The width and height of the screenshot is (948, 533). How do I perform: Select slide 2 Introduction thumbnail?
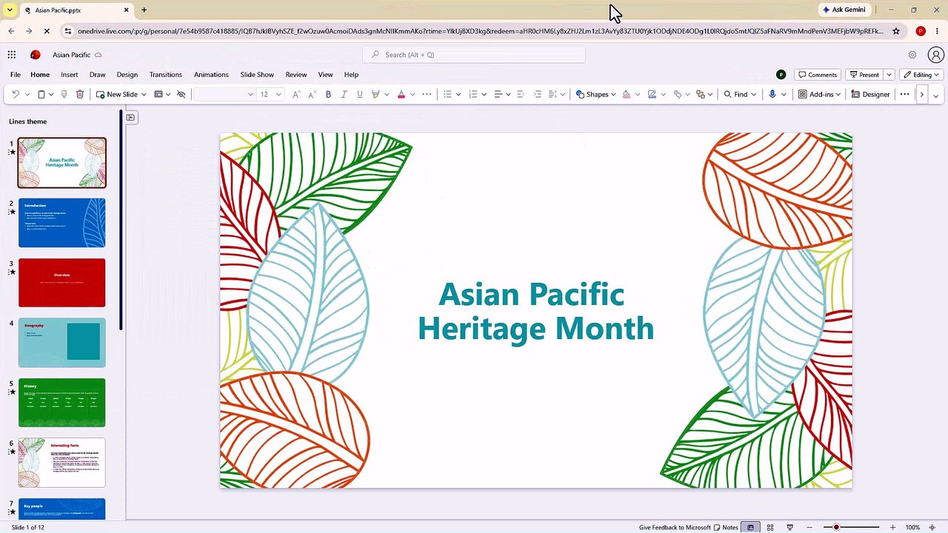[x=62, y=223]
